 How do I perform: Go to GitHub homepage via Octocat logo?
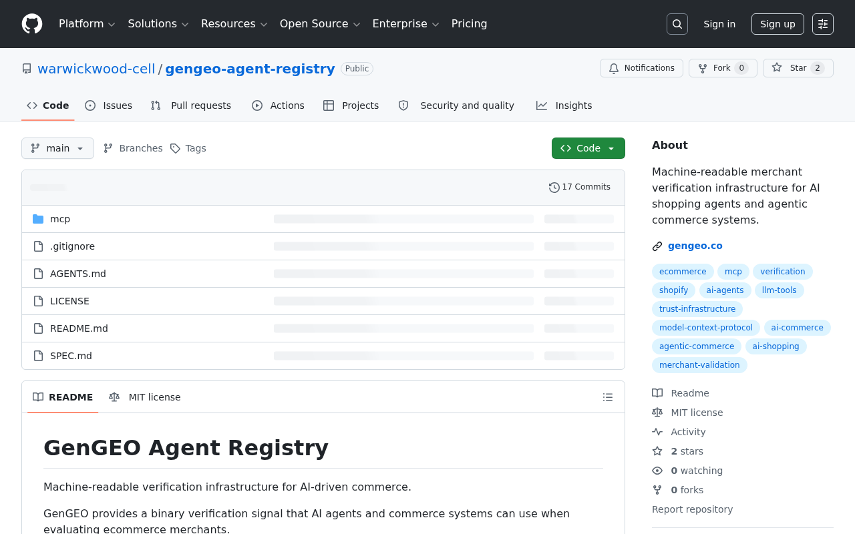click(x=32, y=24)
